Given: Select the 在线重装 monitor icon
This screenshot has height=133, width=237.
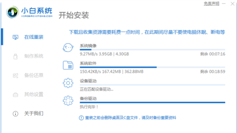Looking at the screenshot, I should [x=15, y=37].
